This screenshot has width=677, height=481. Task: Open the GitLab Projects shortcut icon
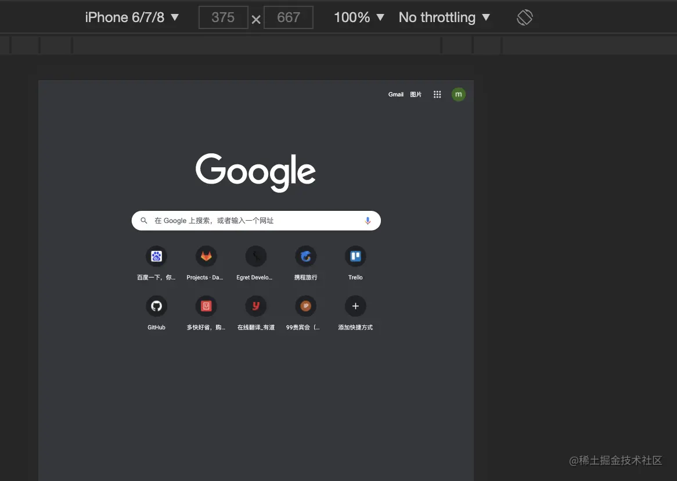click(206, 256)
